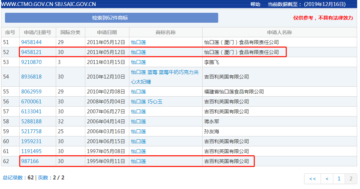The width and height of the screenshot is (360, 189).
Task: Select applicant 孙友海
Action: tap(212, 131)
